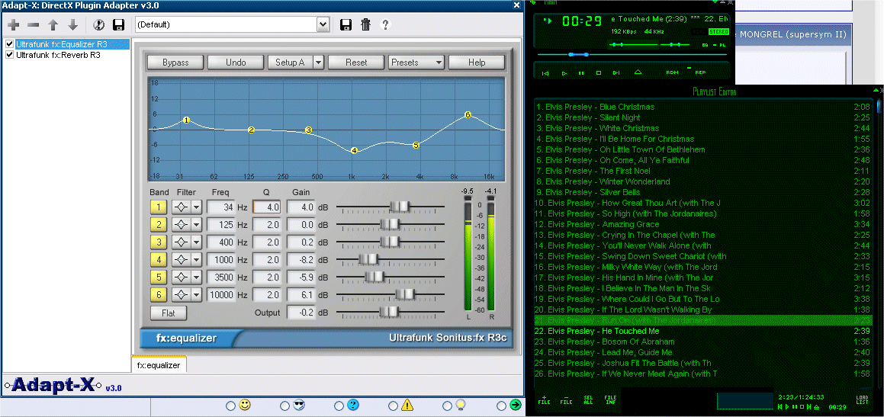
Task: Click the band 6 yellow button
Action: [x=159, y=295]
